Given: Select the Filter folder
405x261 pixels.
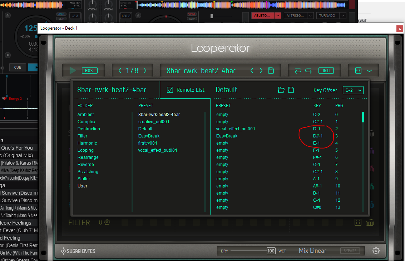Looking at the screenshot, I should (83, 136).
